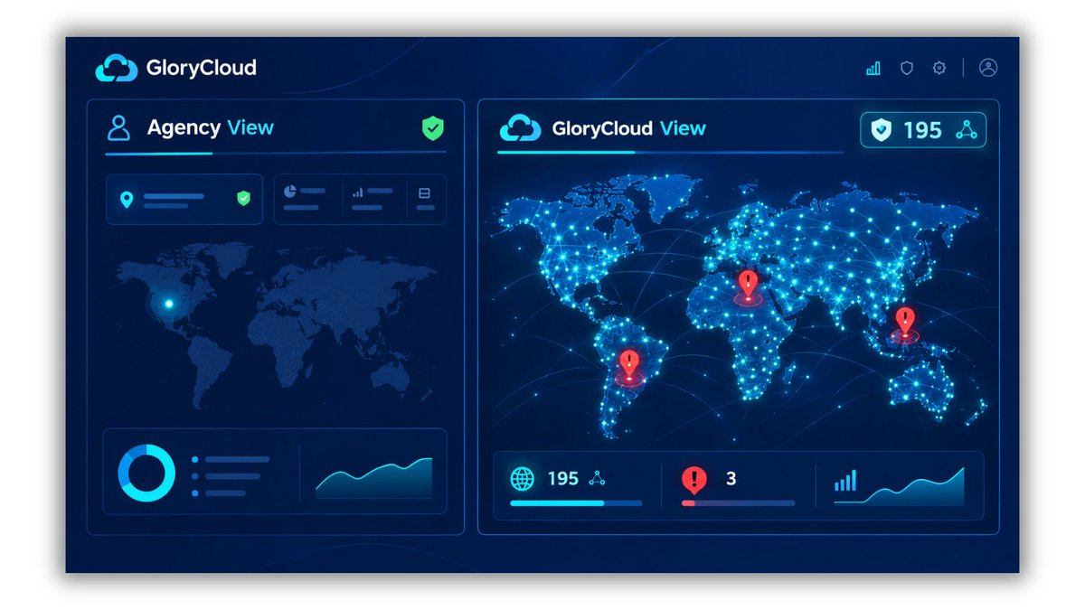Click the table layout icon in Agency toolbar
The image size is (1085, 610).
[425, 192]
